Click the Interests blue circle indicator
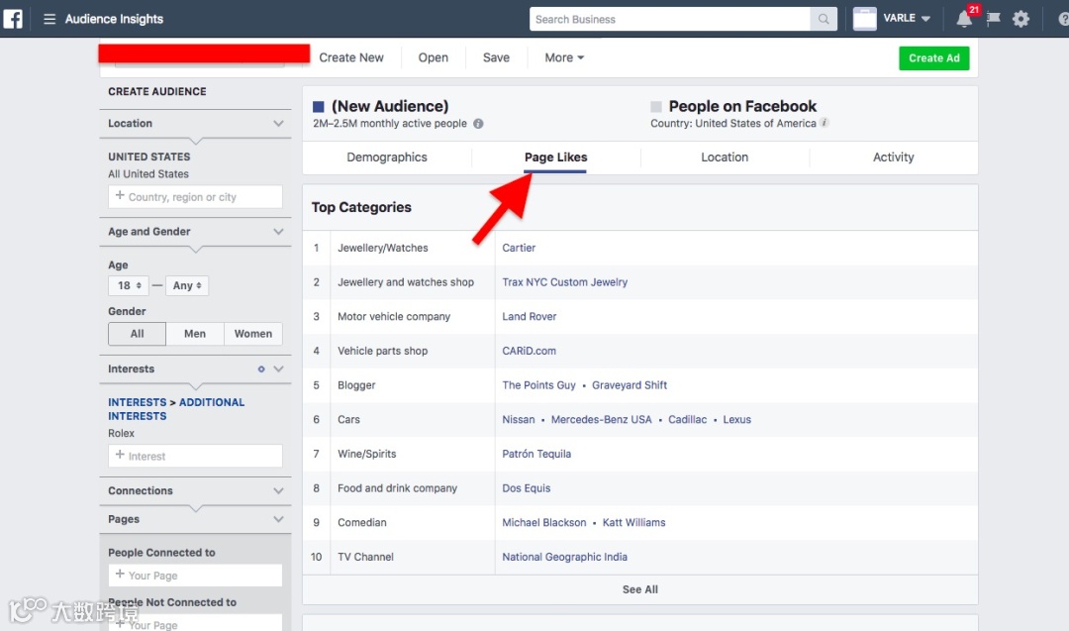1069x631 pixels. (x=261, y=369)
